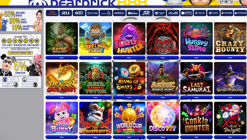Click the Claim Every Monday 12AM button
This screenshot has width=247, height=140.
tap(20, 53)
